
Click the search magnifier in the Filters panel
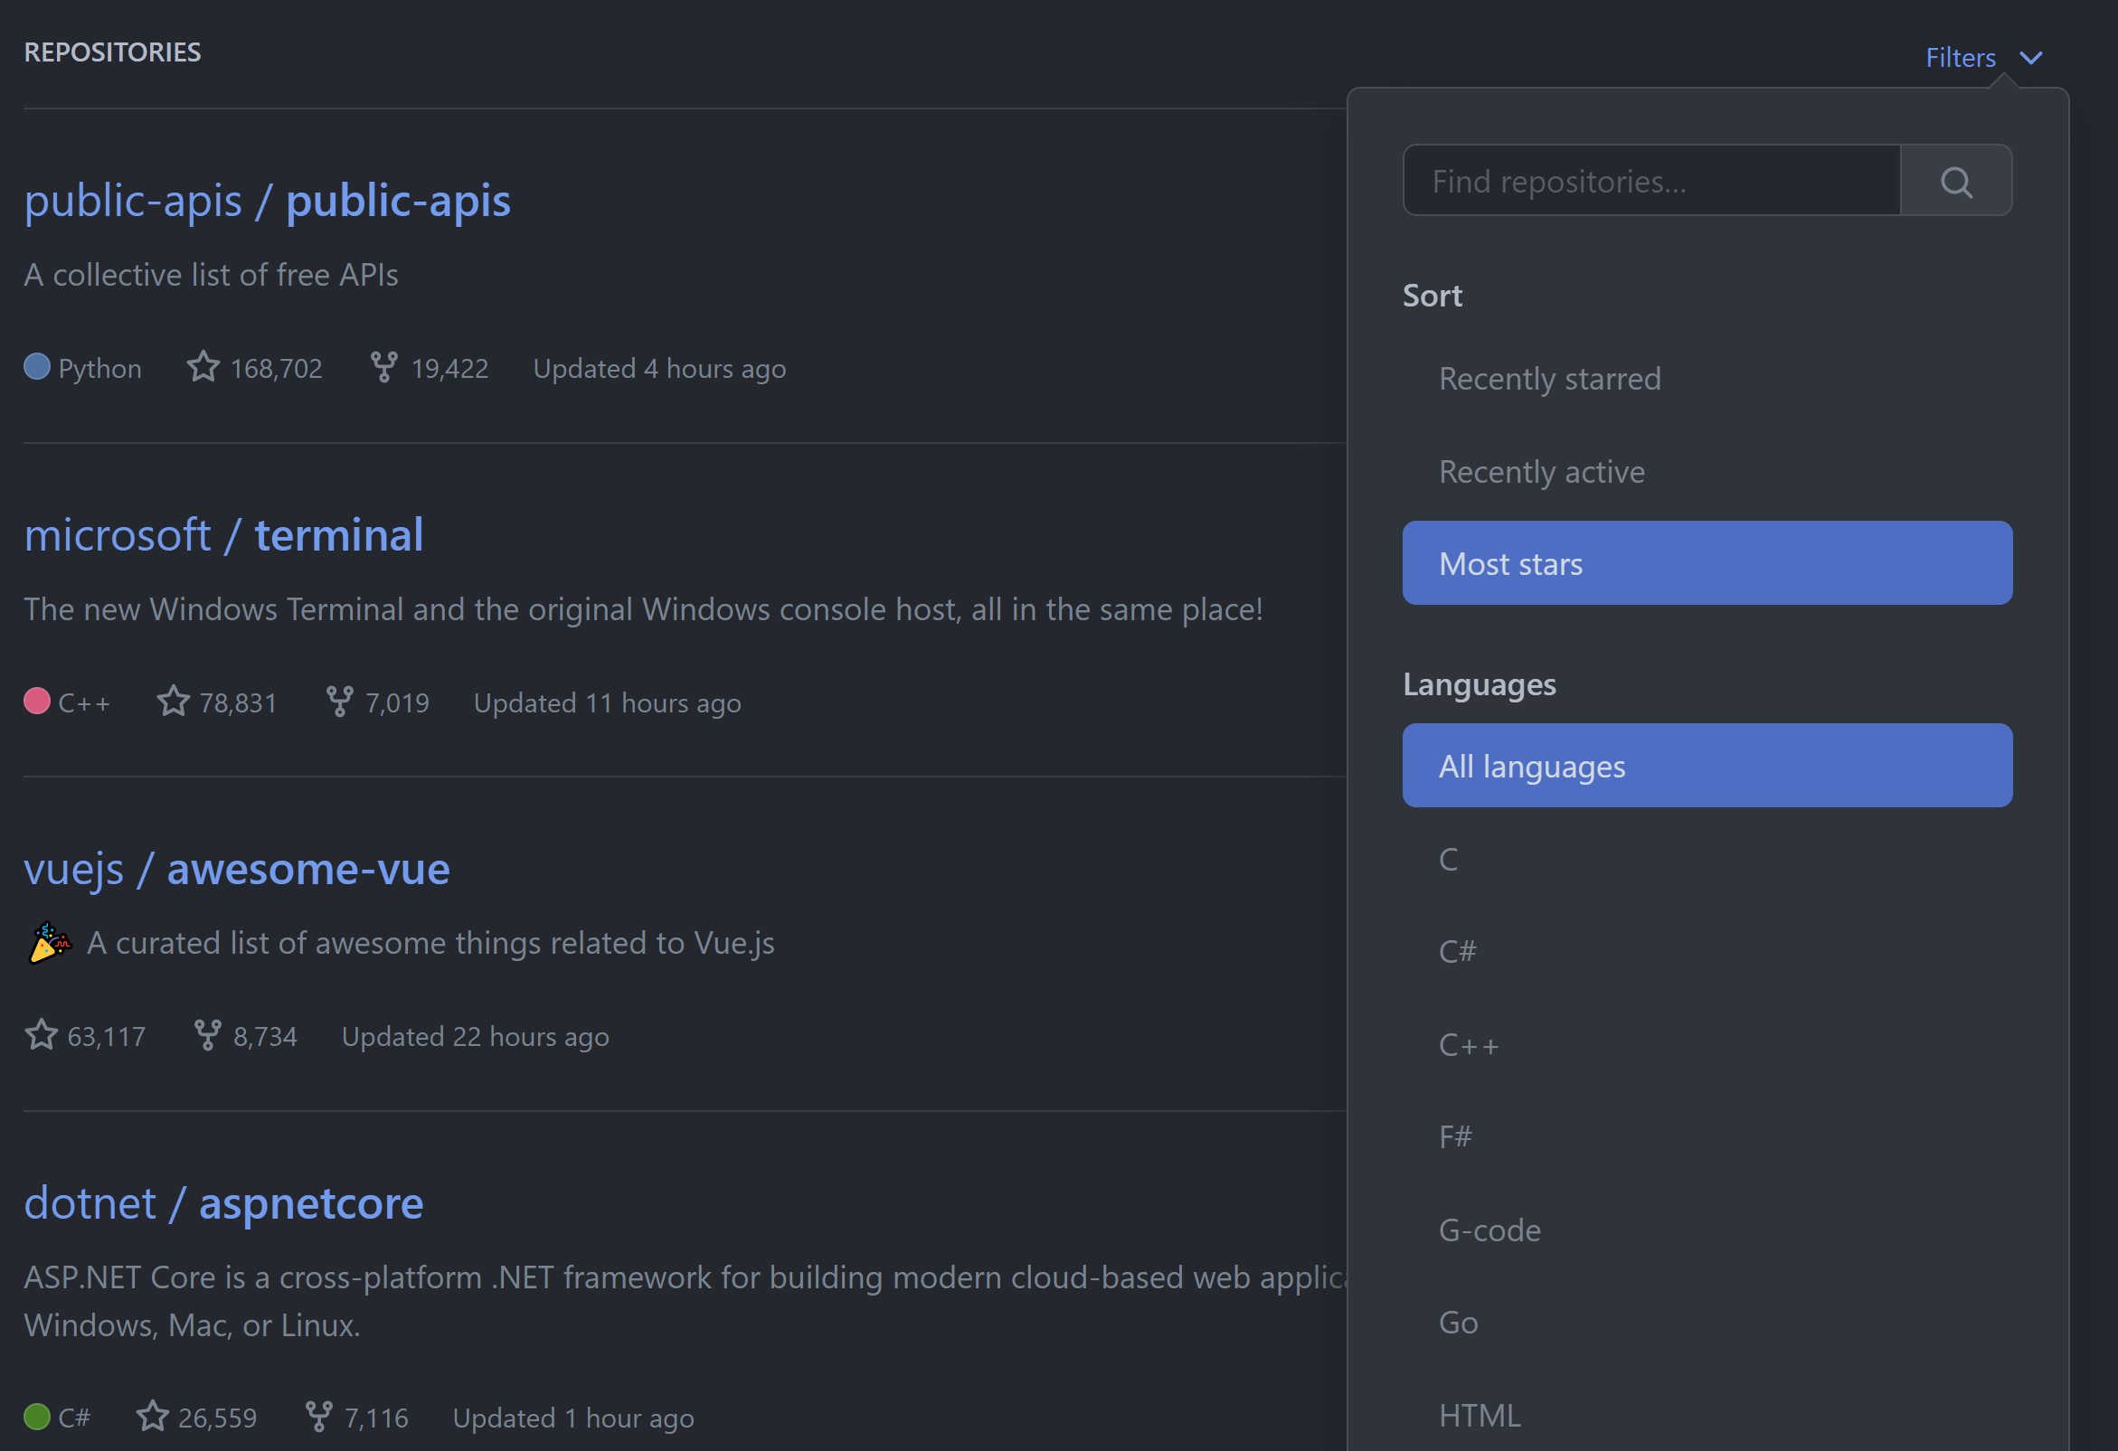[1956, 180]
